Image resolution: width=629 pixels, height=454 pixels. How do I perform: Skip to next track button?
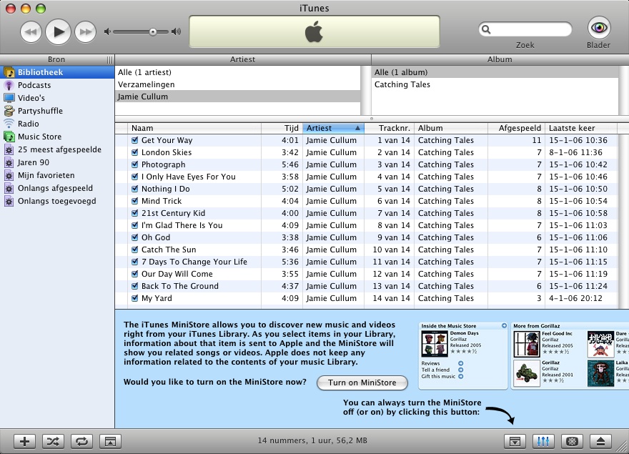pos(86,31)
